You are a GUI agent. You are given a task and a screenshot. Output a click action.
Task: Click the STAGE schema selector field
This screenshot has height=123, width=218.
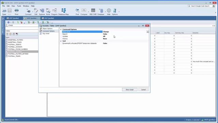coord(22,26)
